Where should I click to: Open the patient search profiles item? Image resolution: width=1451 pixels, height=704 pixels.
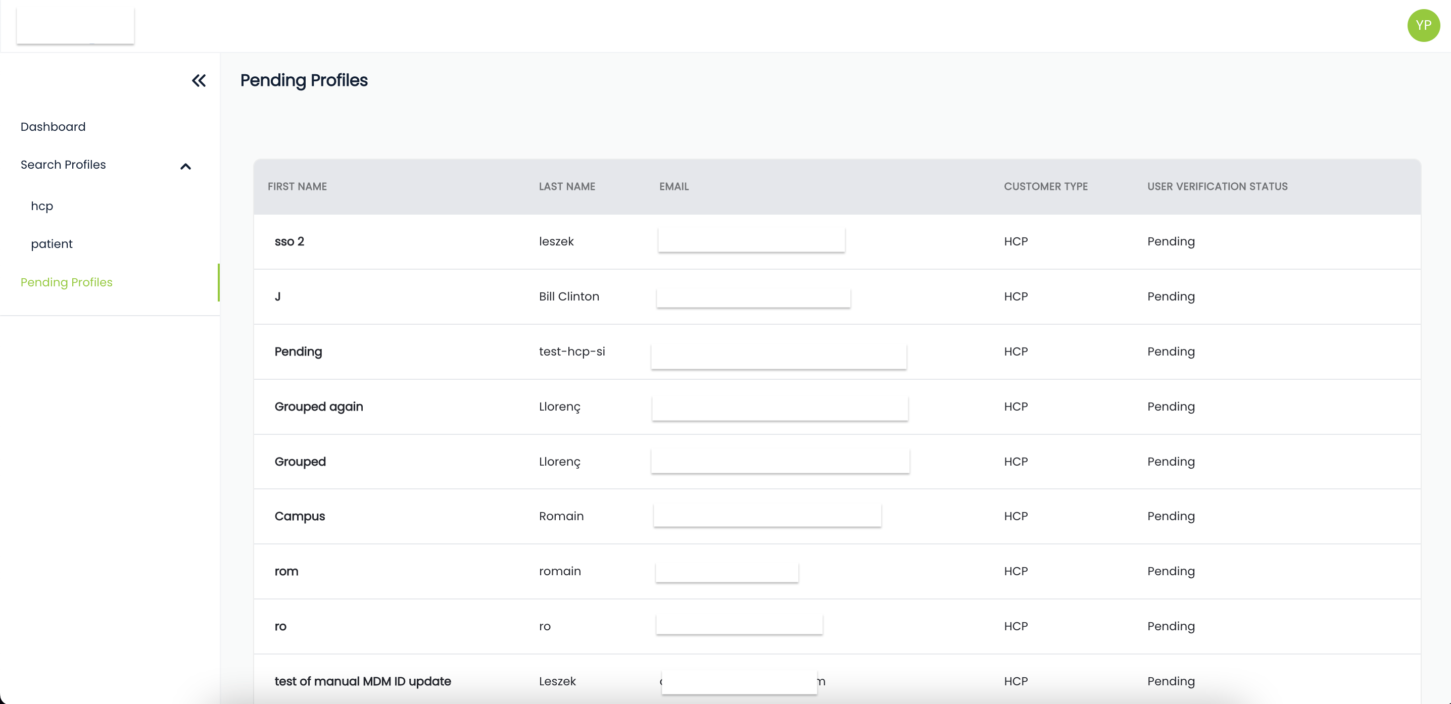click(52, 244)
